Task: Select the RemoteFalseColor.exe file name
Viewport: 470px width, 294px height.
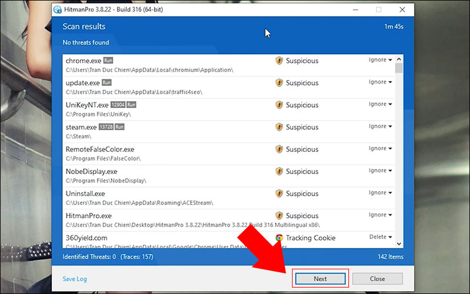Action: click(x=100, y=149)
